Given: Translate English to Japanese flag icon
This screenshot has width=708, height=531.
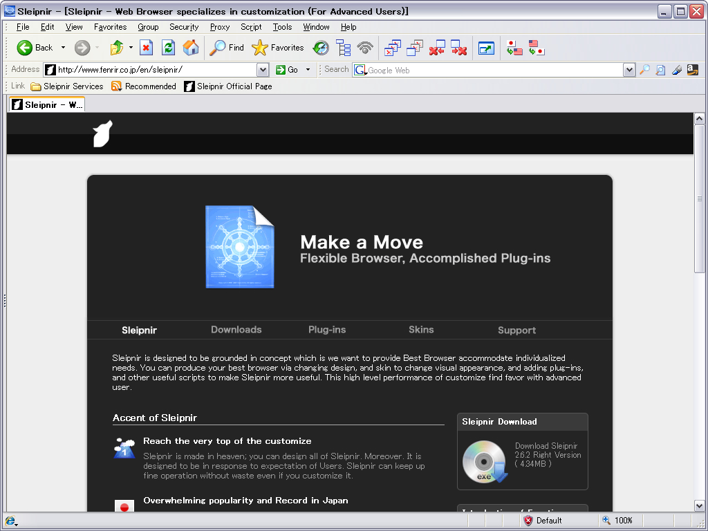Looking at the screenshot, I should [x=537, y=48].
